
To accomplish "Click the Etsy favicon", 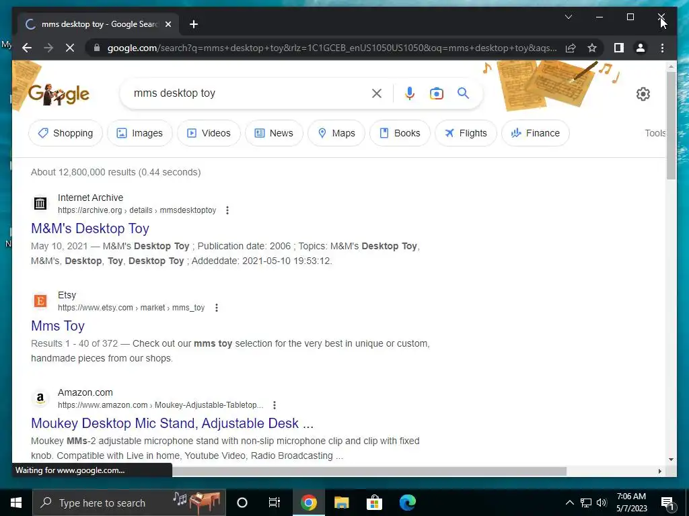I will coord(40,300).
